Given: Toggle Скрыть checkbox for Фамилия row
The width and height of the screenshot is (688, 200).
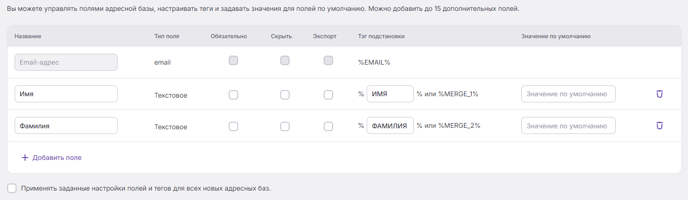Looking at the screenshot, I should coord(285,126).
